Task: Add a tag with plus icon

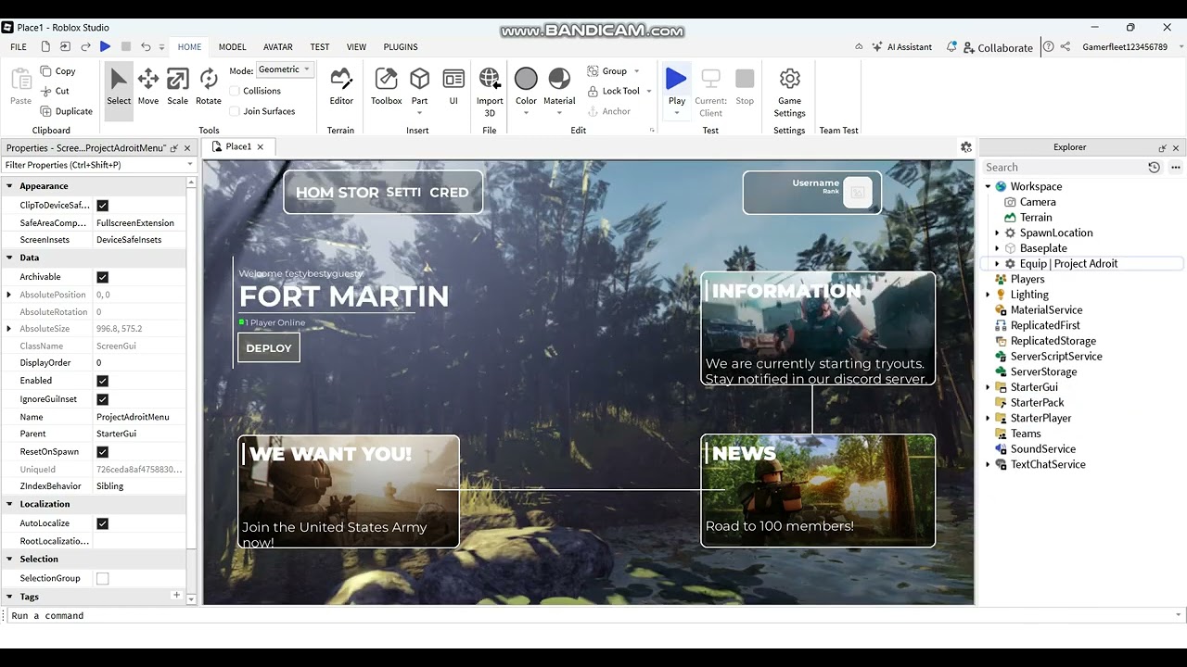Action: click(176, 596)
